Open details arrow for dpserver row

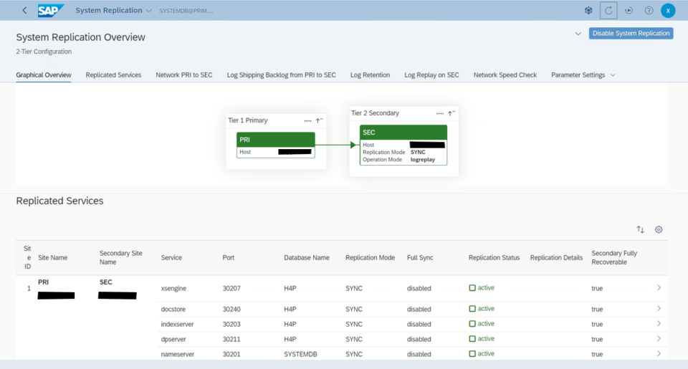pyautogui.click(x=659, y=339)
